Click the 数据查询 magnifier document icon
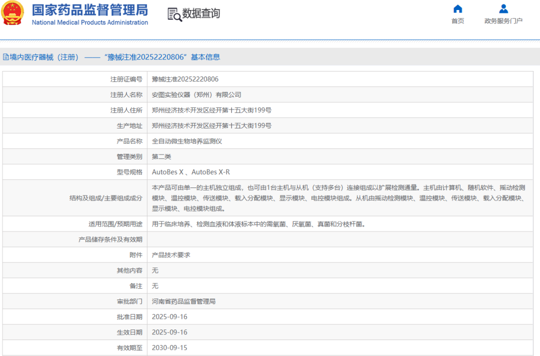Screen dimensions: 540x356 (174, 14)
